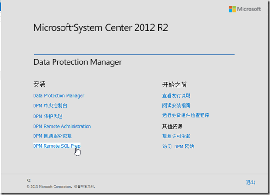Select the DPM 保护代理 link
Viewport: 270px width, 195px height.
click(x=47, y=116)
